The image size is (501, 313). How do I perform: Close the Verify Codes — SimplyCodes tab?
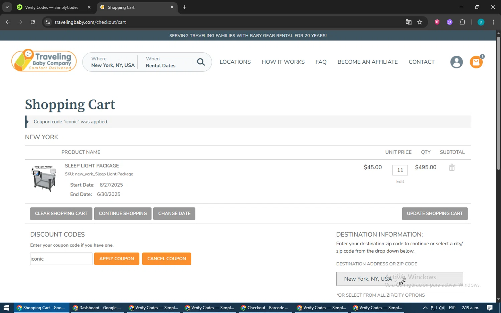[89, 7]
